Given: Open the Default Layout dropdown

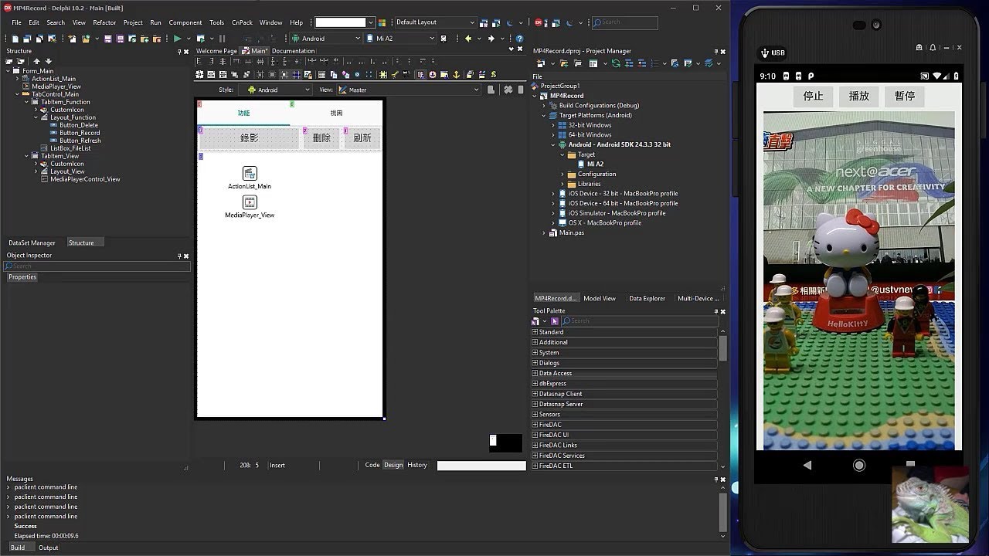Looking at the screenshot, I should tap(472, 22).
